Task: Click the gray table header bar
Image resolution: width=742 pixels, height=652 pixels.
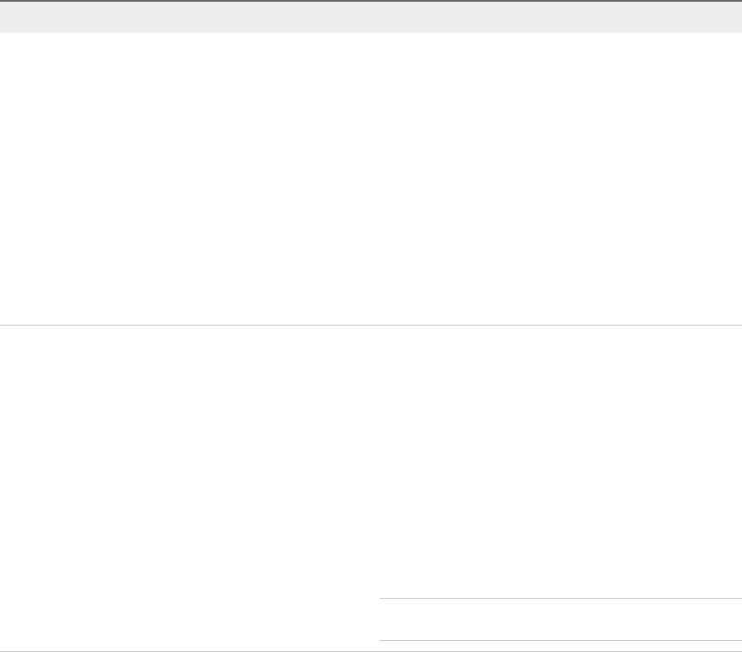Action: pos(371,17)
